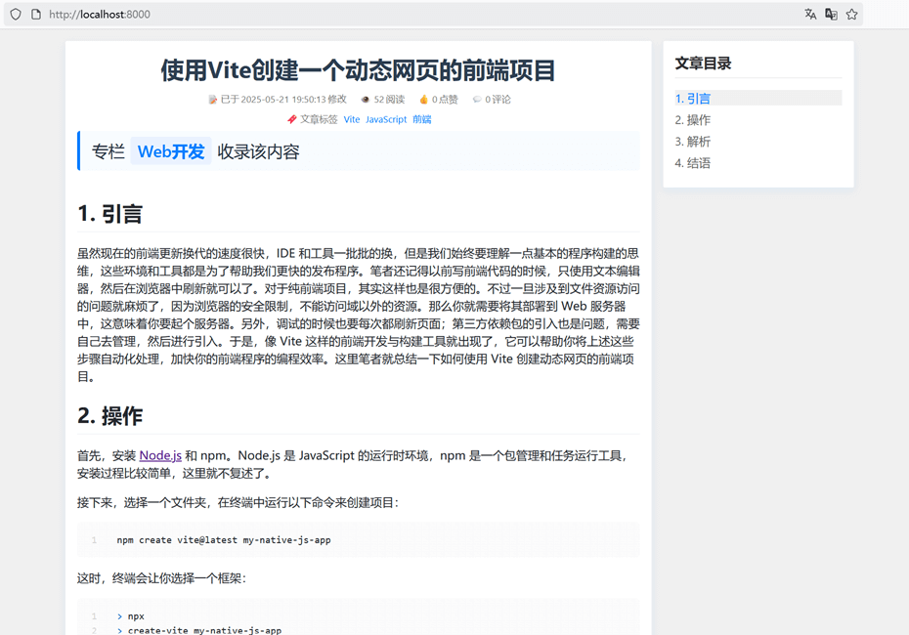909x635 pixels.
Task: Select 2. 操作 in the article directory
Action: (x=693, y=118)
